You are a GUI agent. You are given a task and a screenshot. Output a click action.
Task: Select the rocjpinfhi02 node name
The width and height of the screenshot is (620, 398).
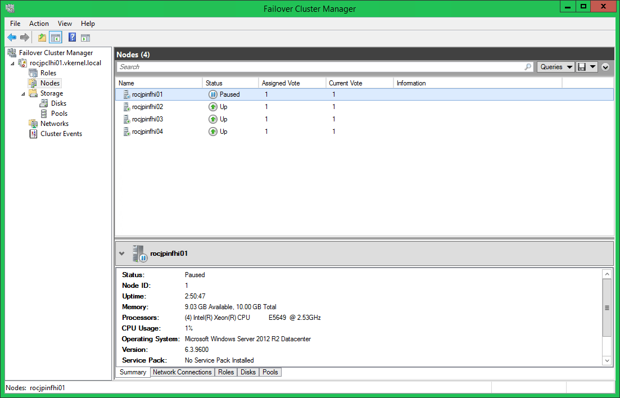point(147,107)
